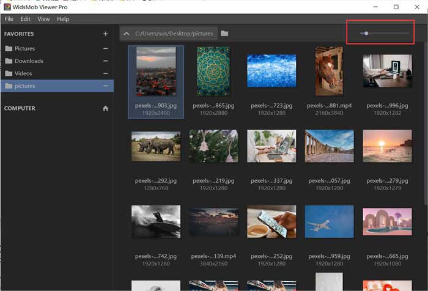Screen dimensions: 428x291
Task: Close the WidsMob Viewer Pro window
Action: pos(417,7)
